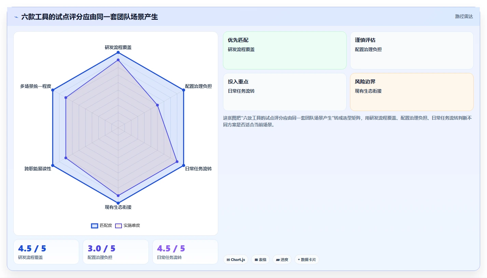Select the 数据卡片 tag chip
Viewport: 487px width, 278px height.
click(x=307, y=260)
